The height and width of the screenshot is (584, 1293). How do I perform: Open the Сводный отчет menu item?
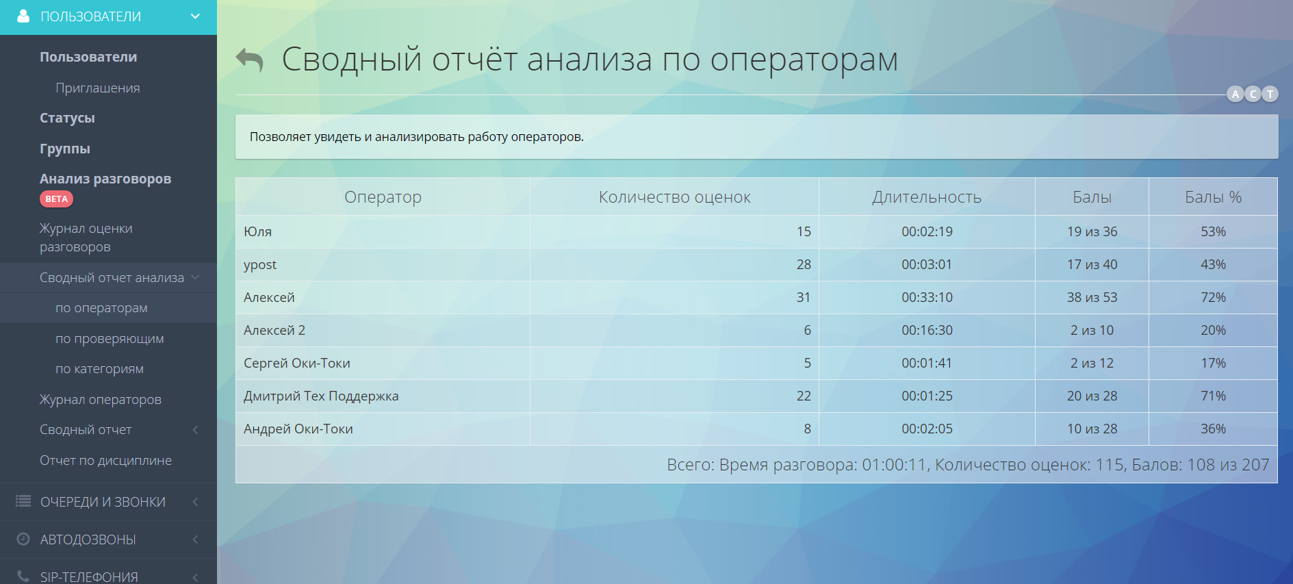86,430
